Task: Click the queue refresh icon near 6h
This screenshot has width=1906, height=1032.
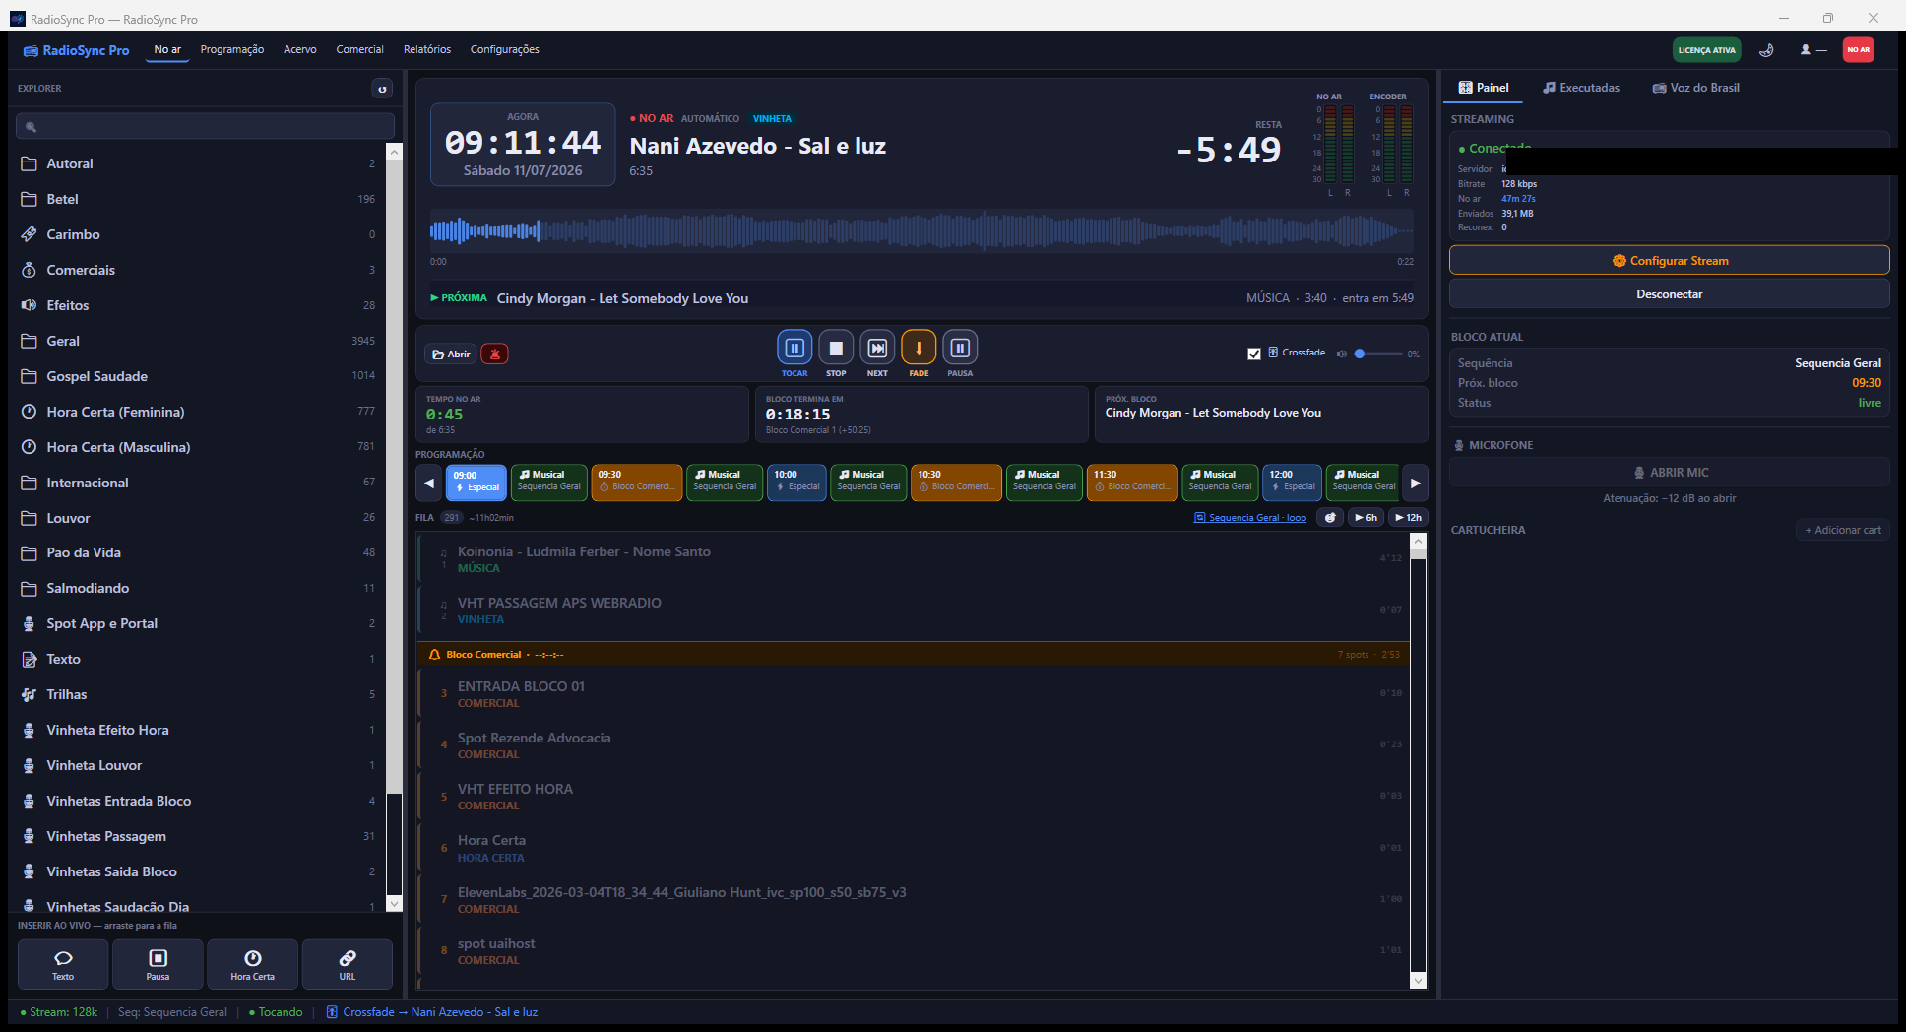Action: (x=1330, y=517)
